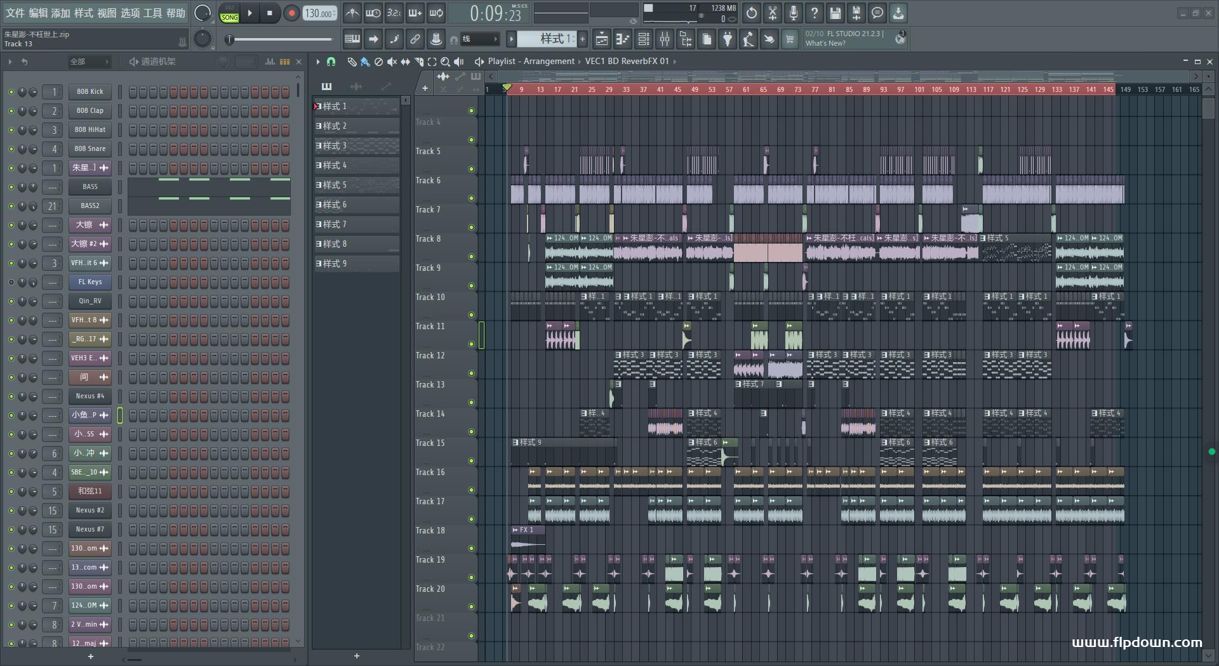Open the 文件 (File) menu
This screenshot has width=1219, height=666.
[15, 13]
